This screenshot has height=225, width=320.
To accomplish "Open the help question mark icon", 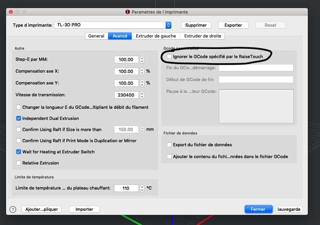I will 13,209.
